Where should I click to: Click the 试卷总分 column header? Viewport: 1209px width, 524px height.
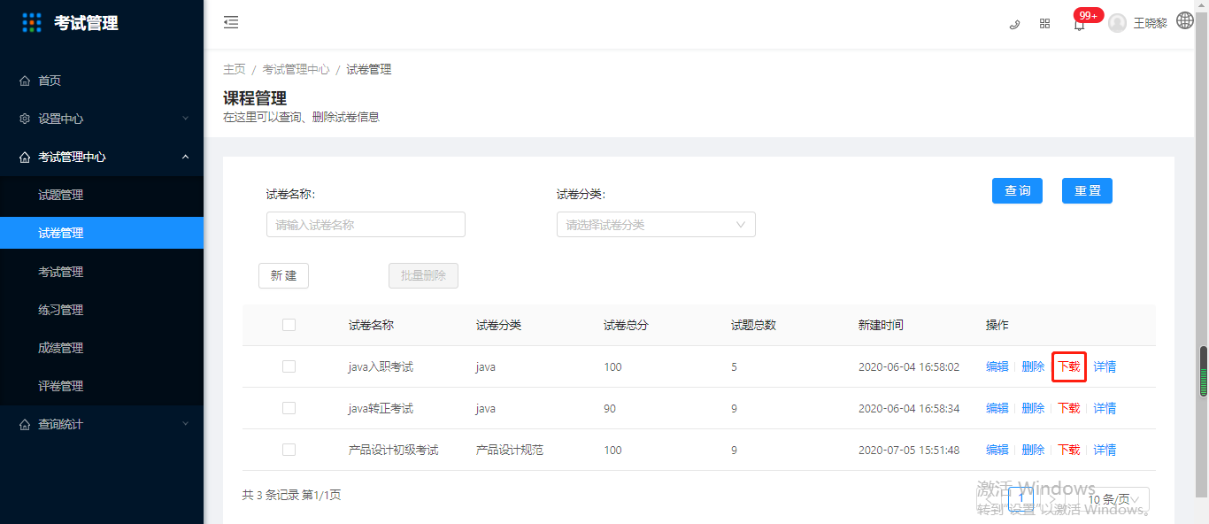(x=626, y=325)
